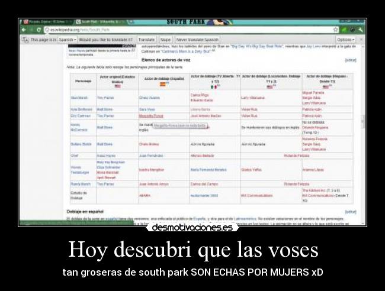Click the Mexico flag in the table header
This screenshot has width=385, height=291.
tap(214, 87)
